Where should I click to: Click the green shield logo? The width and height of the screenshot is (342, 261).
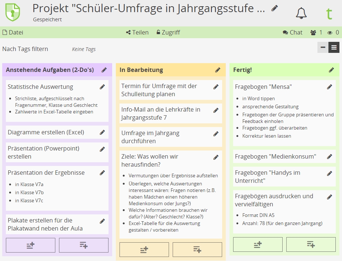[13, 12]
